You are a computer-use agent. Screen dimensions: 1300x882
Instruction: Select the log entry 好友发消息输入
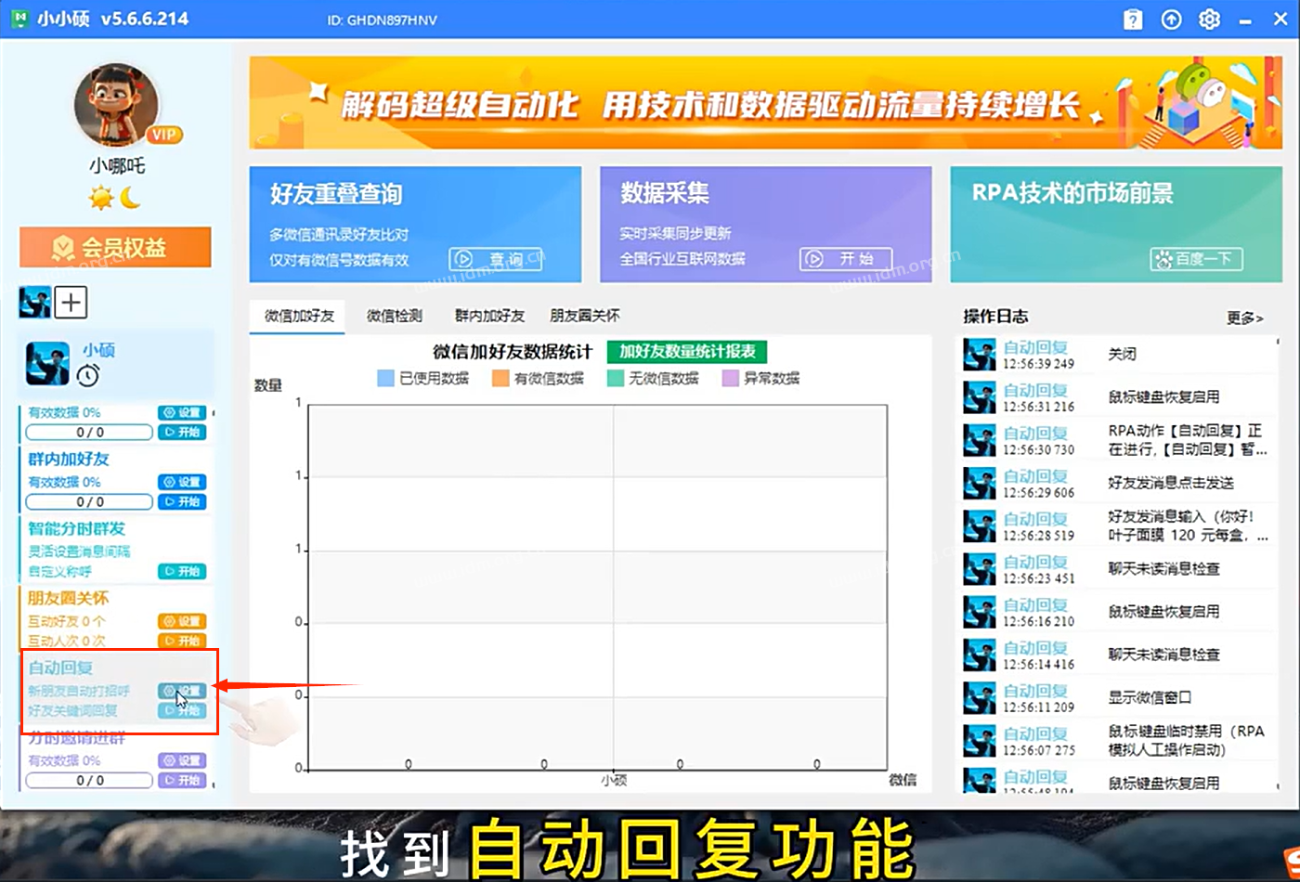coord(1119,525)
